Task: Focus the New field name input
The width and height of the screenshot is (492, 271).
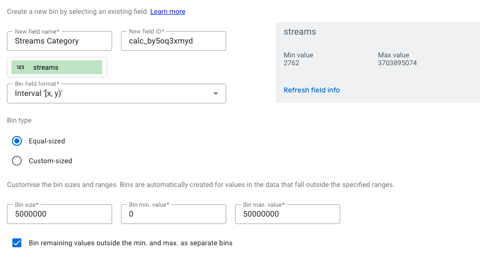Action: pos(60,41)
